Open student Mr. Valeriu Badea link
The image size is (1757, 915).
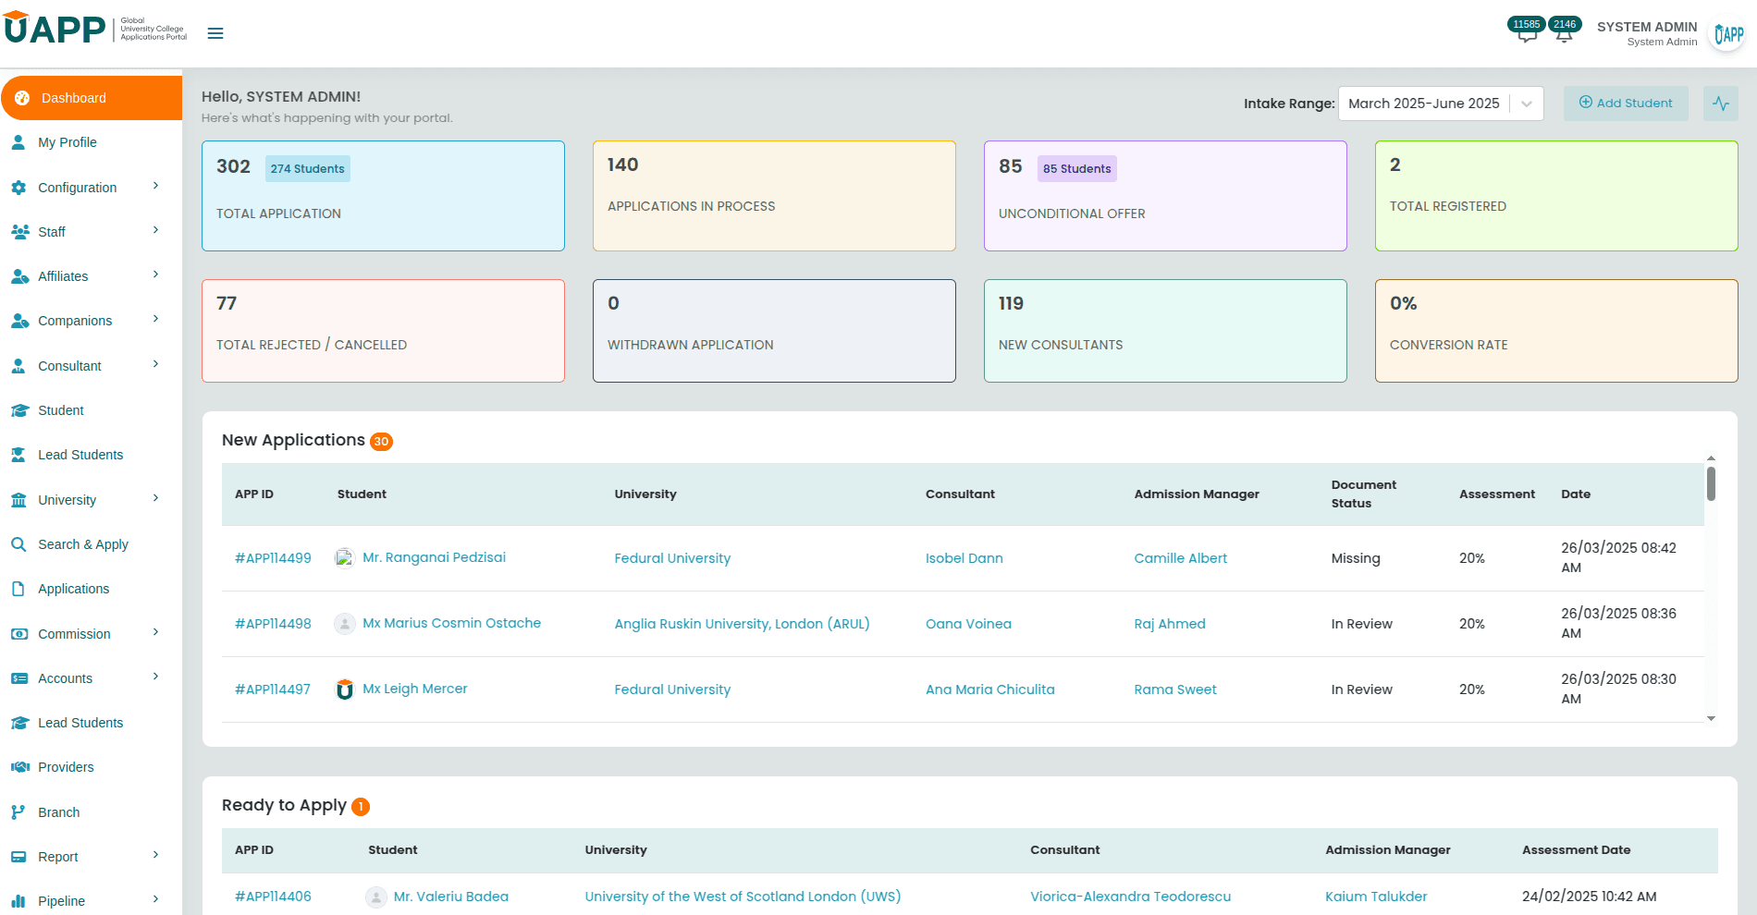[x=451, y=897]
